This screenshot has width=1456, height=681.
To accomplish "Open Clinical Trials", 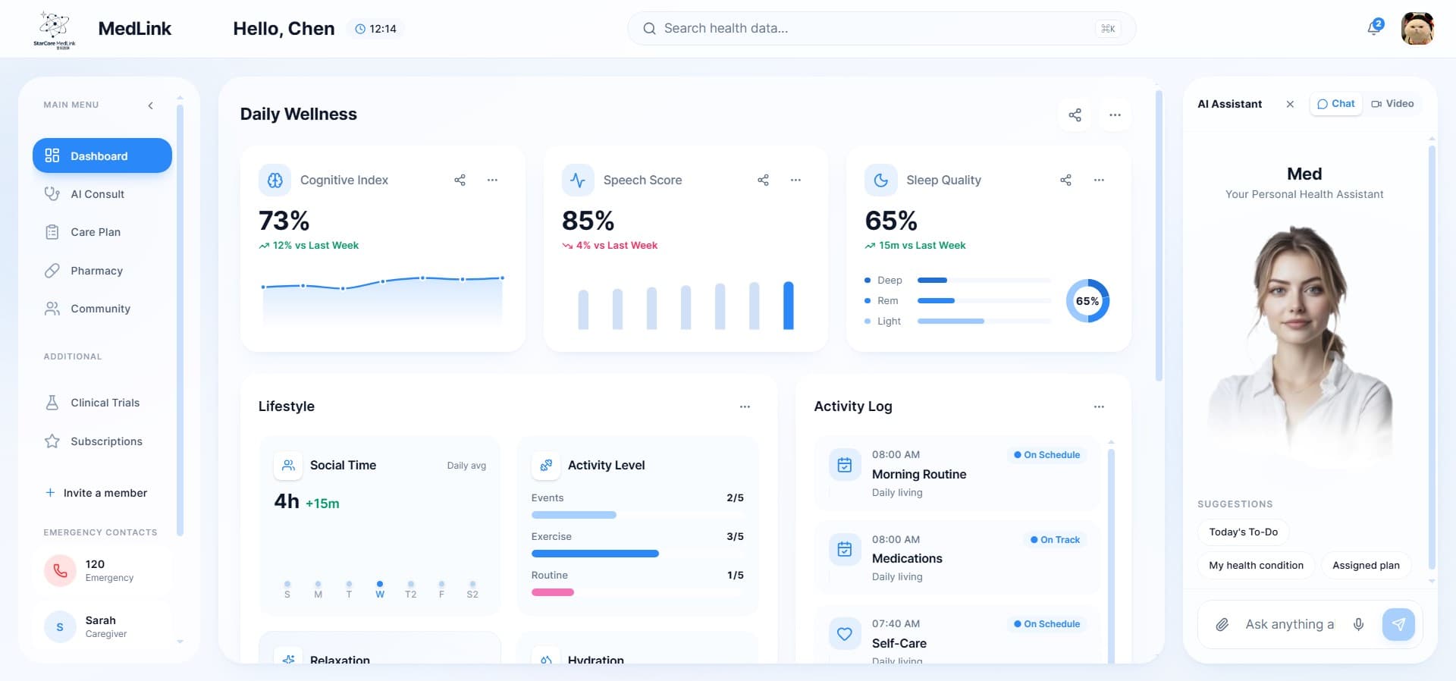I will pos(102,403).
